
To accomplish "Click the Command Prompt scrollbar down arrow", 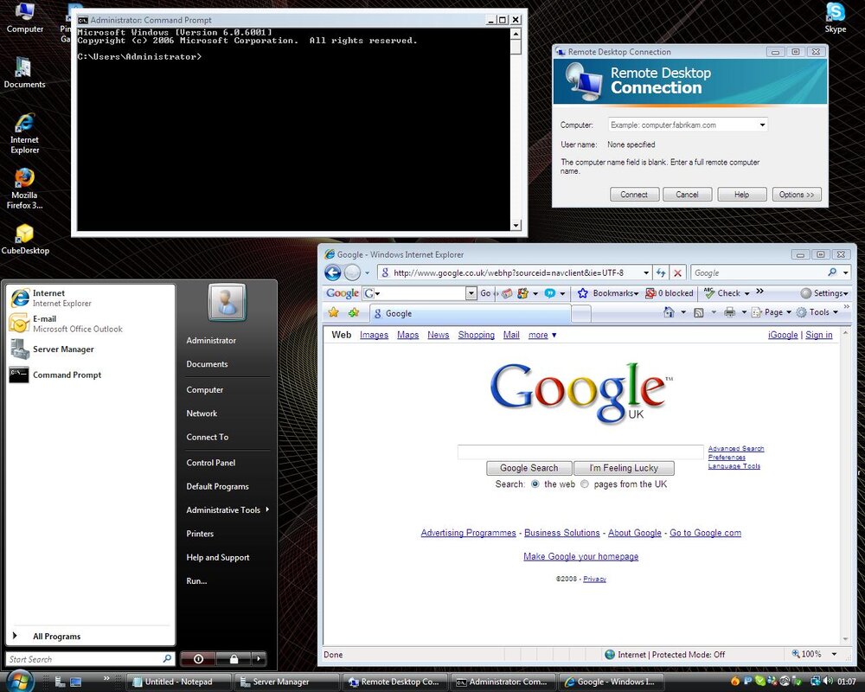I will pos(516,225).
